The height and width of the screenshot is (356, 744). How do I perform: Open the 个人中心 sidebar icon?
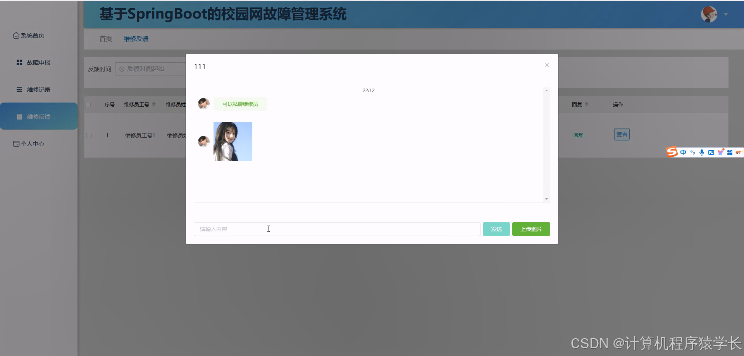[x=15, y=143]
